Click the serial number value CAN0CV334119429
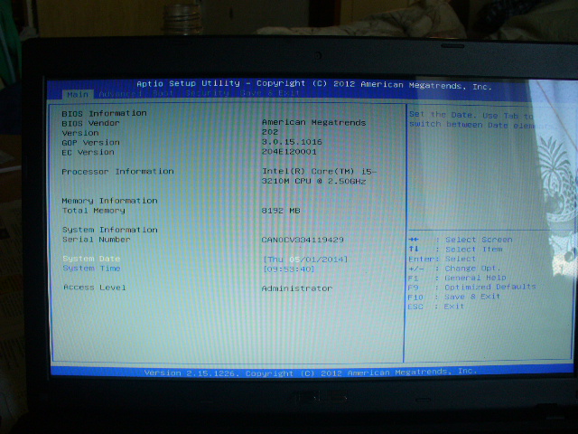 (x=303, y=240)
